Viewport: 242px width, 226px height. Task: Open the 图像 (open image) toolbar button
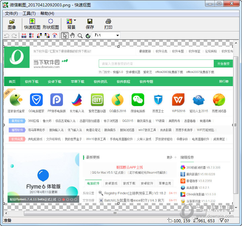pyautogui.click(x=12, y=24)
